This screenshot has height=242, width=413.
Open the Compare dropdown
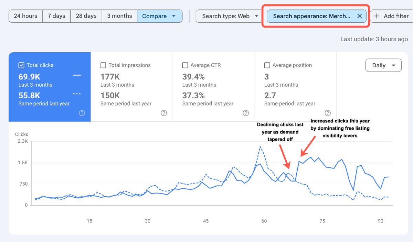point(160,16)
